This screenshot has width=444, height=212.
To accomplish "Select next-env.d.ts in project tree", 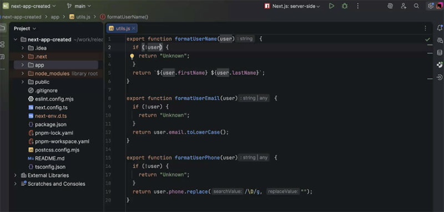I will tap(48, 116).
